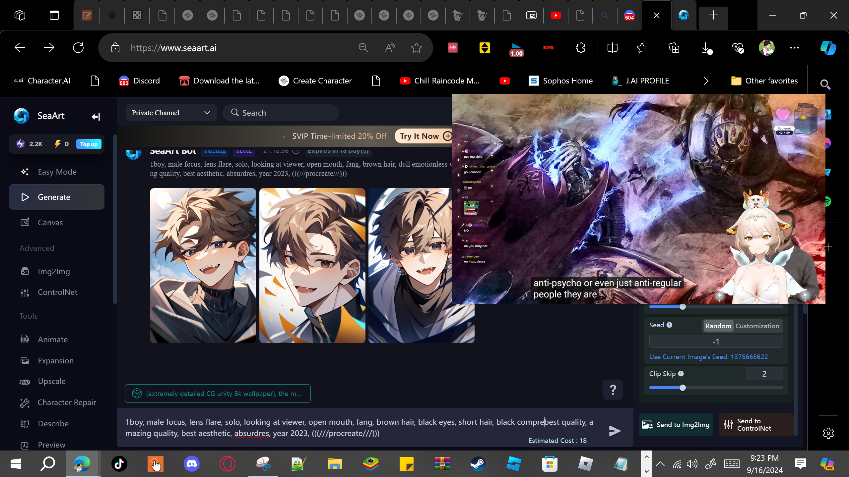Open browser Extensions puzzle icon
Viewport: 849px width, 477px height.
[x=580, y=48]
